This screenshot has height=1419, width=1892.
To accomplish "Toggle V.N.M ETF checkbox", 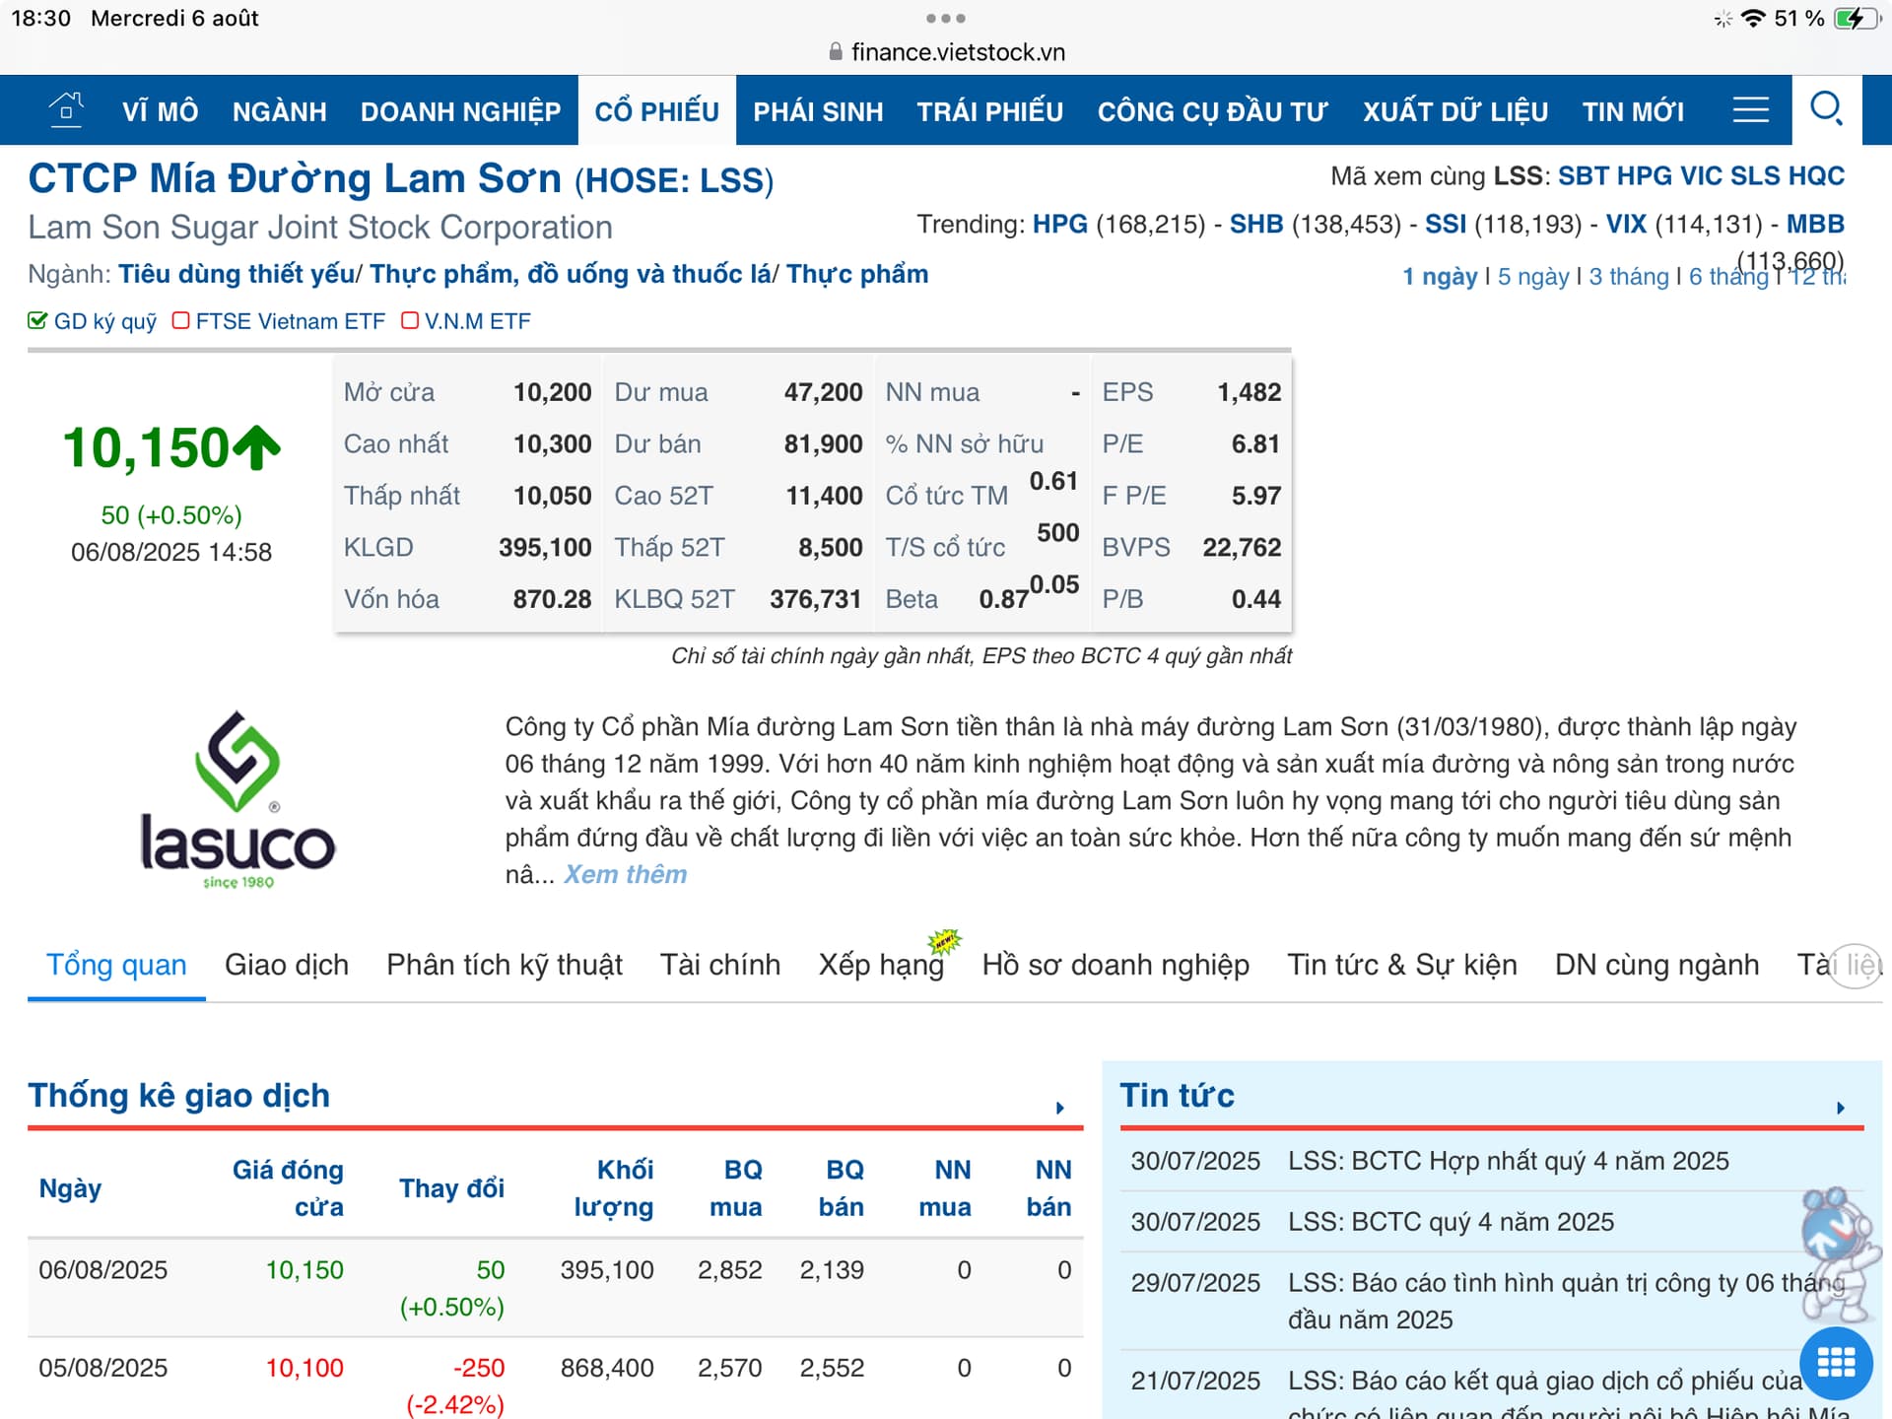I will (x=410, y=321).
